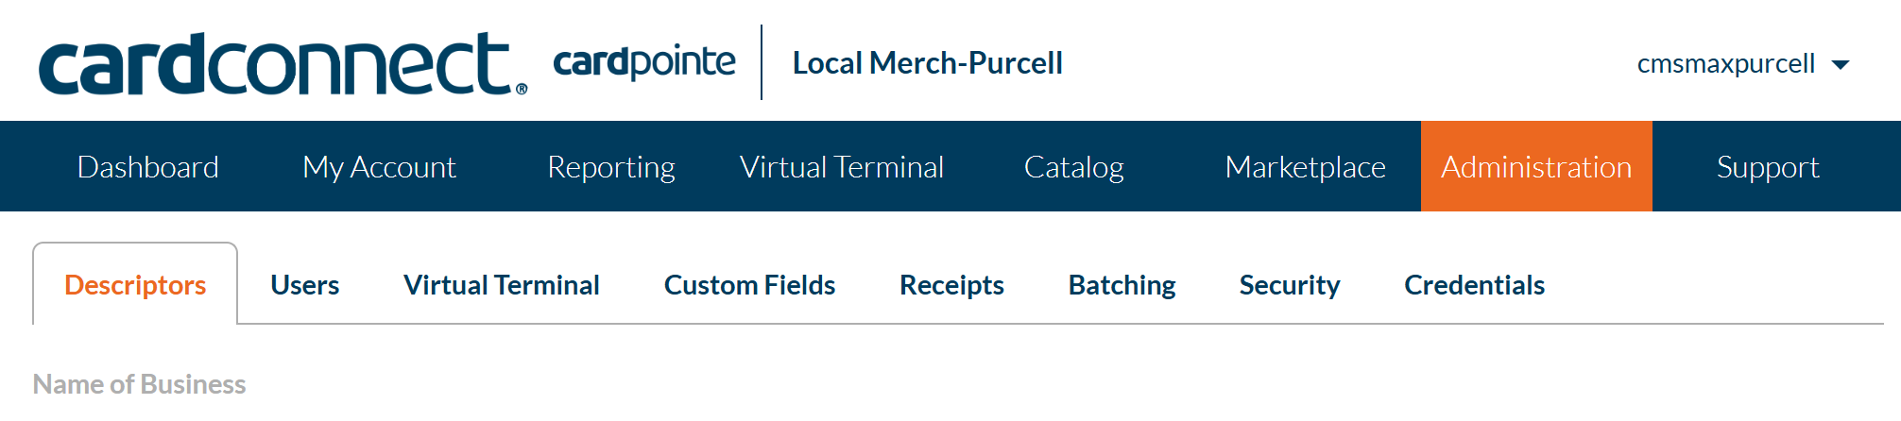Go to the Dashboard page
Image resolution: width=1901 pixels, height=421 pixels.
148,167
